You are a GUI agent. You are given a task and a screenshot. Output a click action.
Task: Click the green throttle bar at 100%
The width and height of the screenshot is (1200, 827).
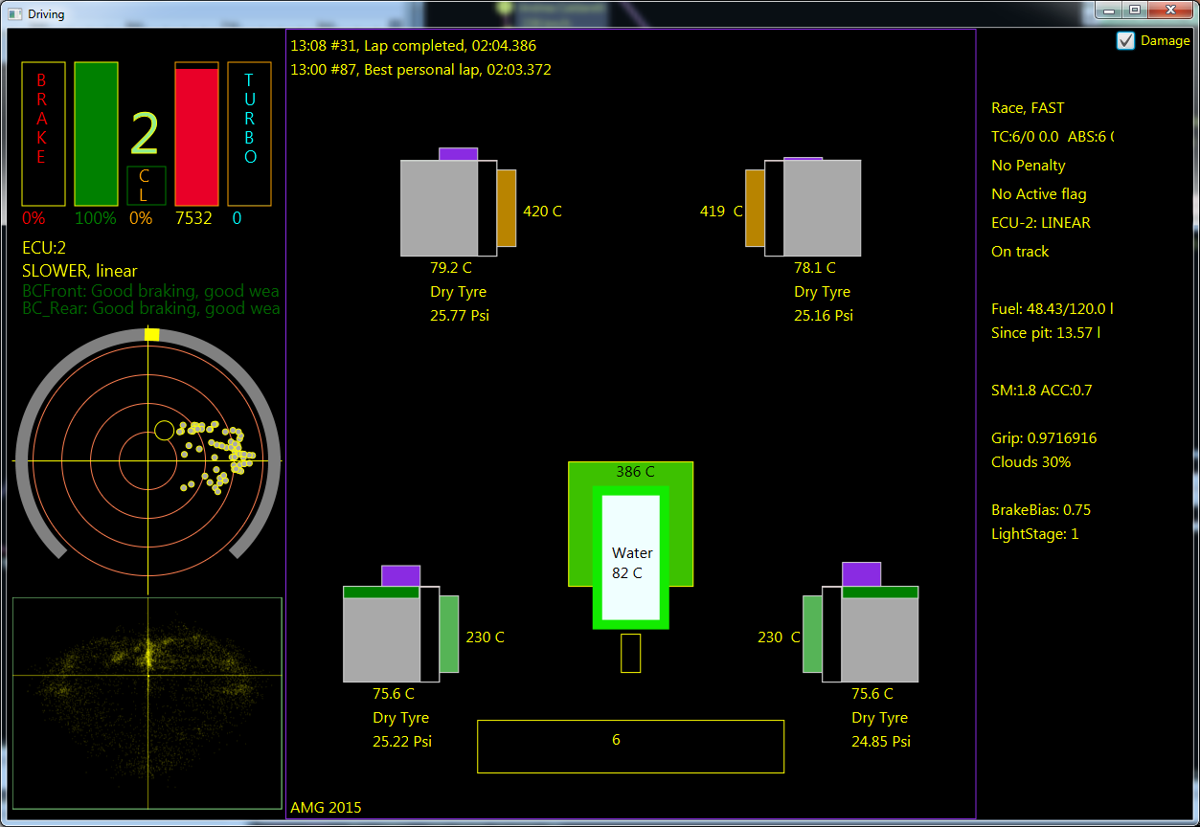96,134
